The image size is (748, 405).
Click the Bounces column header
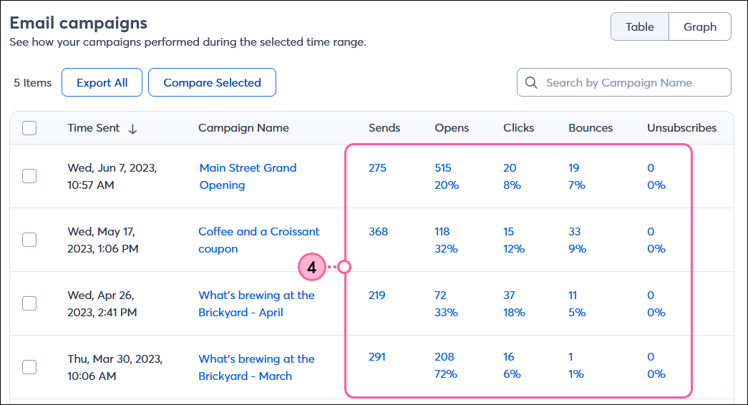(591, 128)
